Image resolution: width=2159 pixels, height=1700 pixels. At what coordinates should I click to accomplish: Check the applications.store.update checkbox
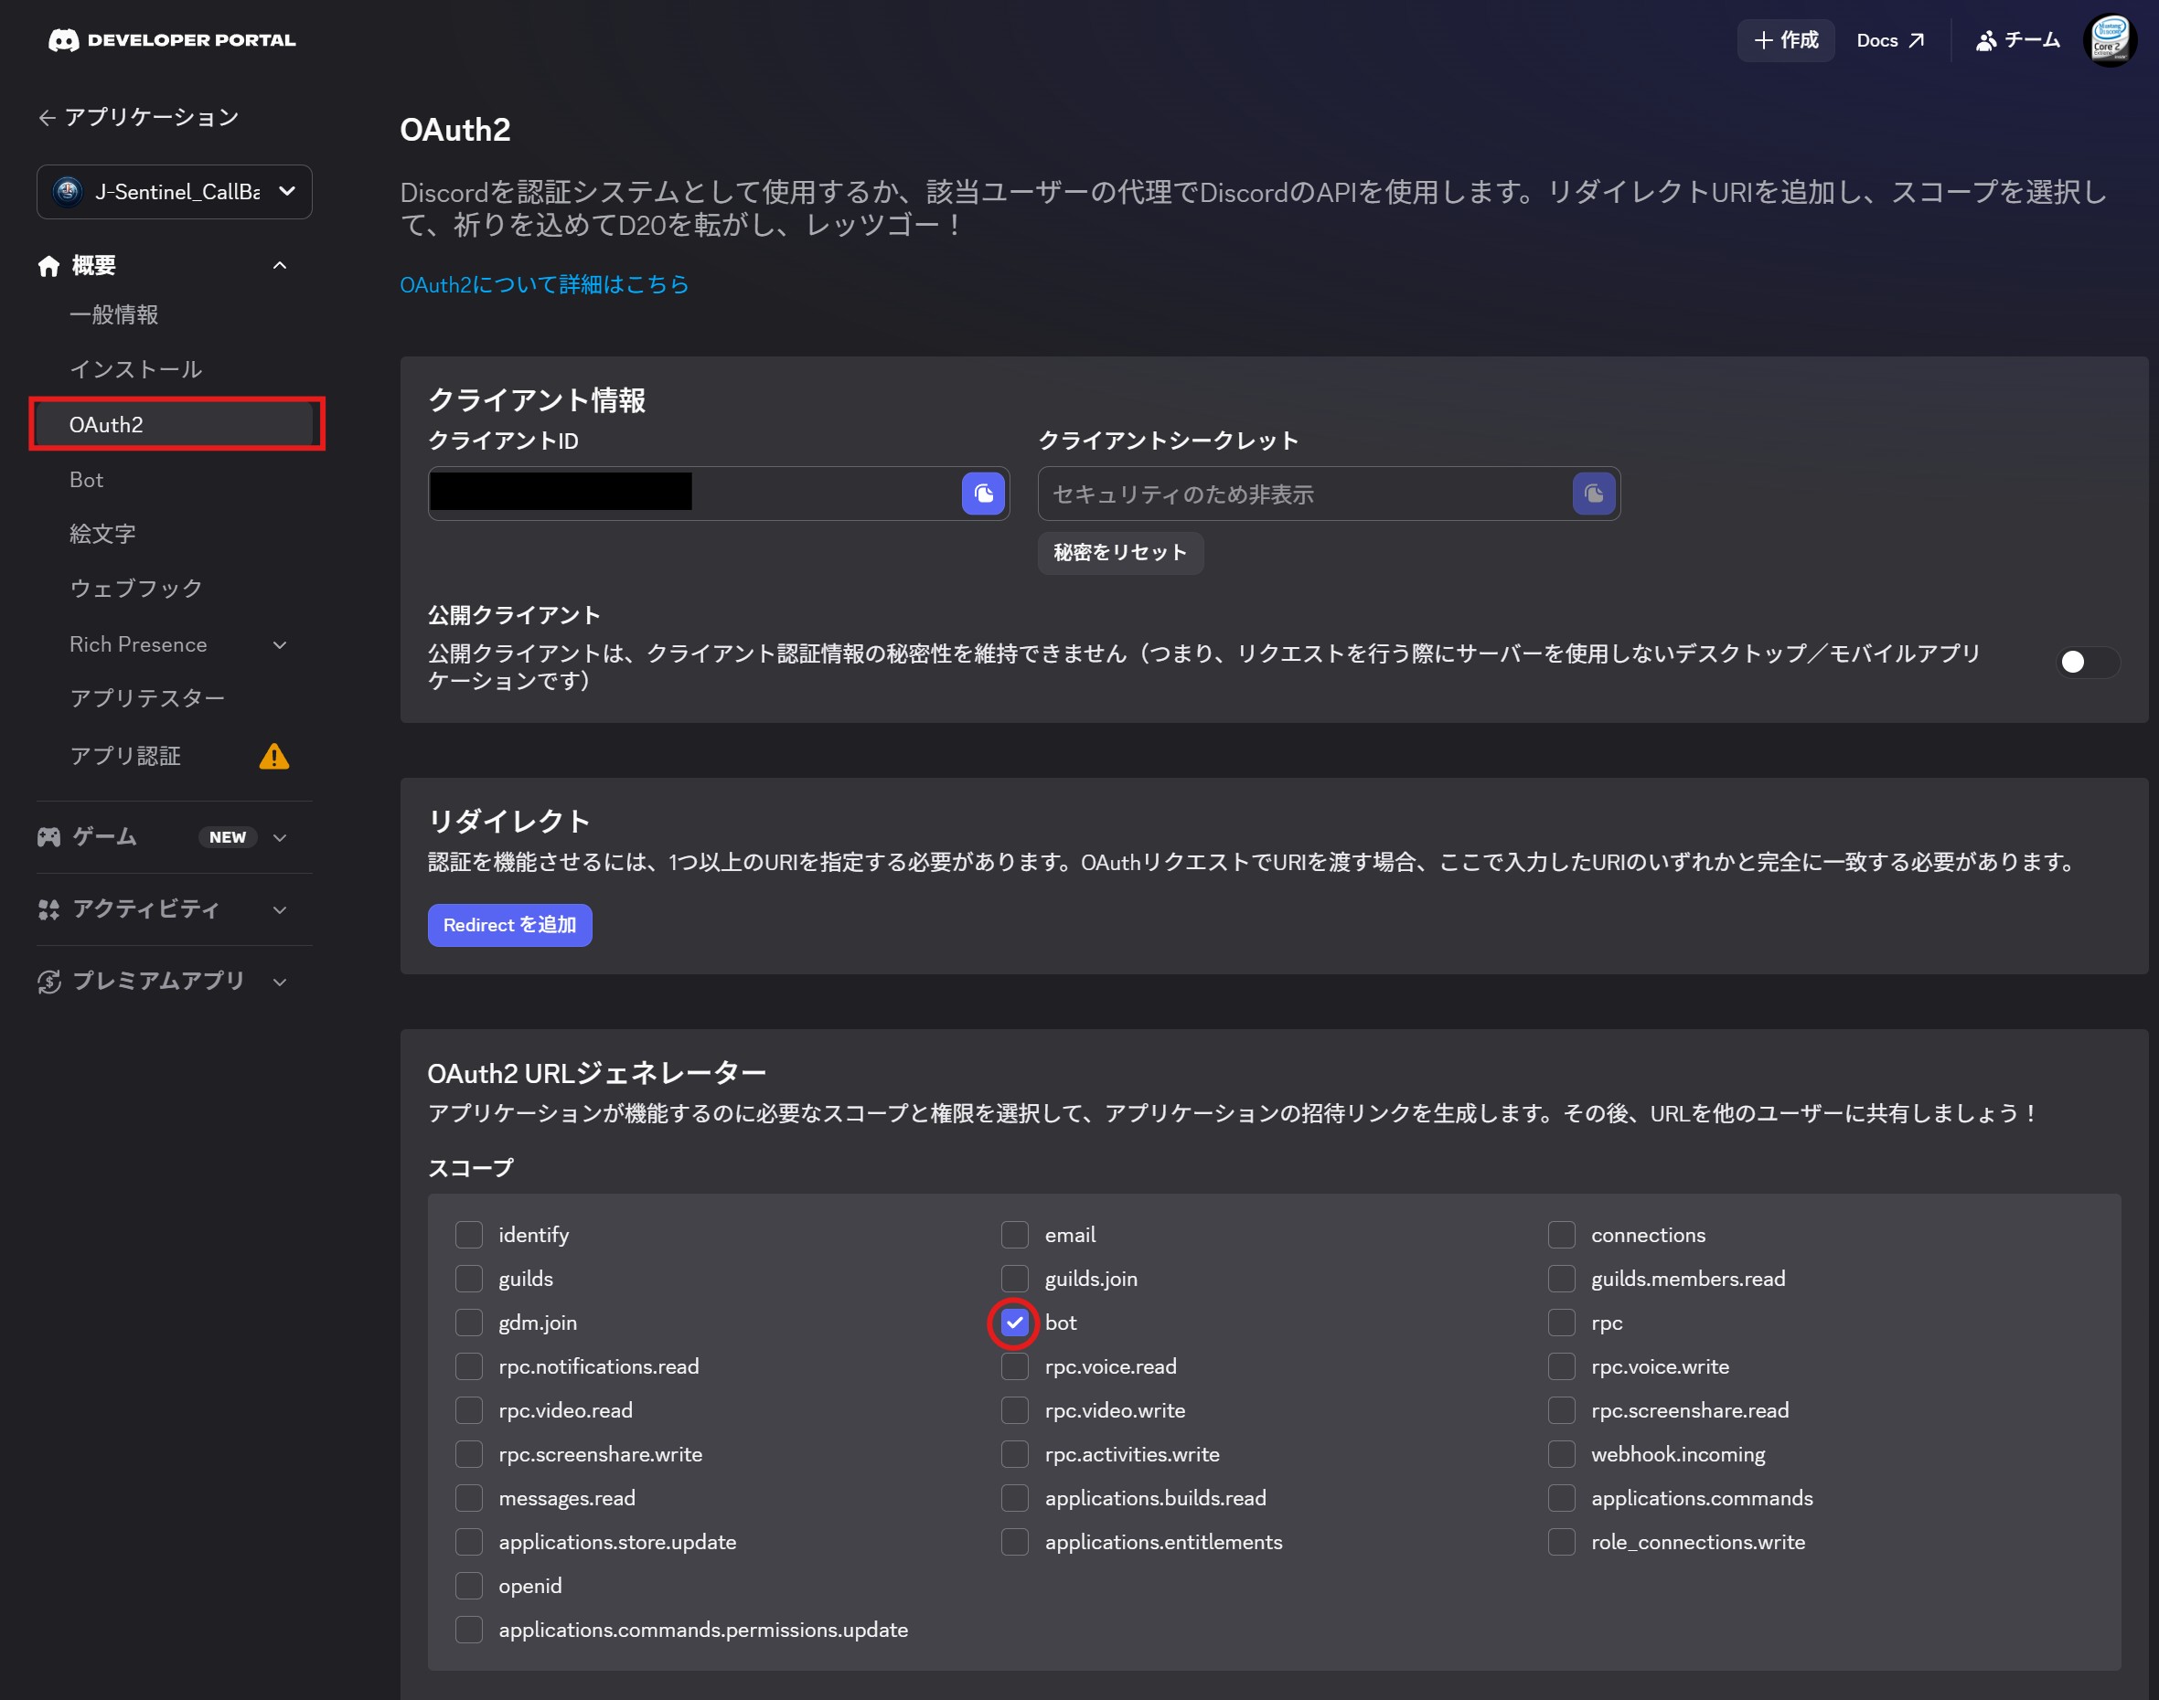[x=468, y=1542]
